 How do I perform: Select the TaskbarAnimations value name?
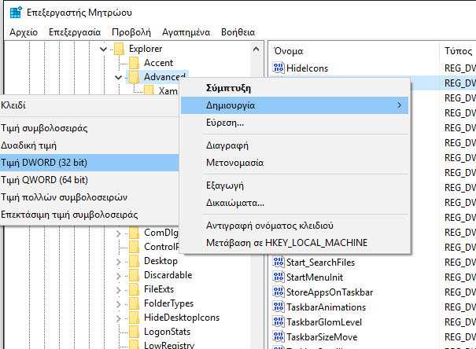326,307
